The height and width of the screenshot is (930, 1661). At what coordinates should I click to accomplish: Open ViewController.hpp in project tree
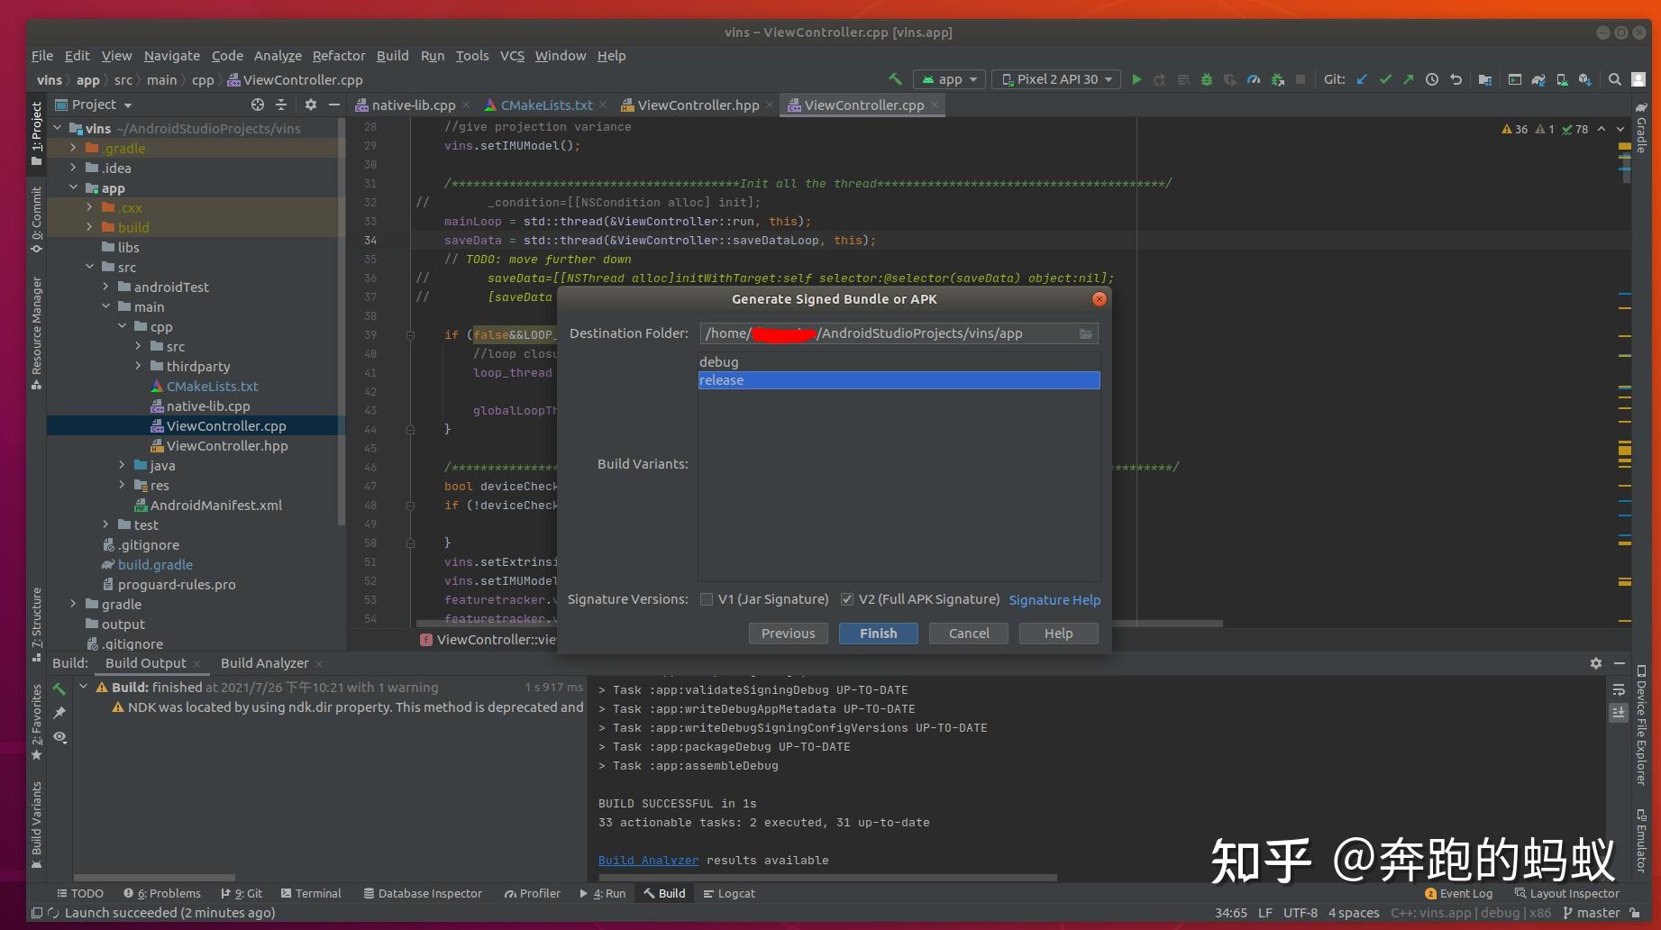tap(226, 446)
